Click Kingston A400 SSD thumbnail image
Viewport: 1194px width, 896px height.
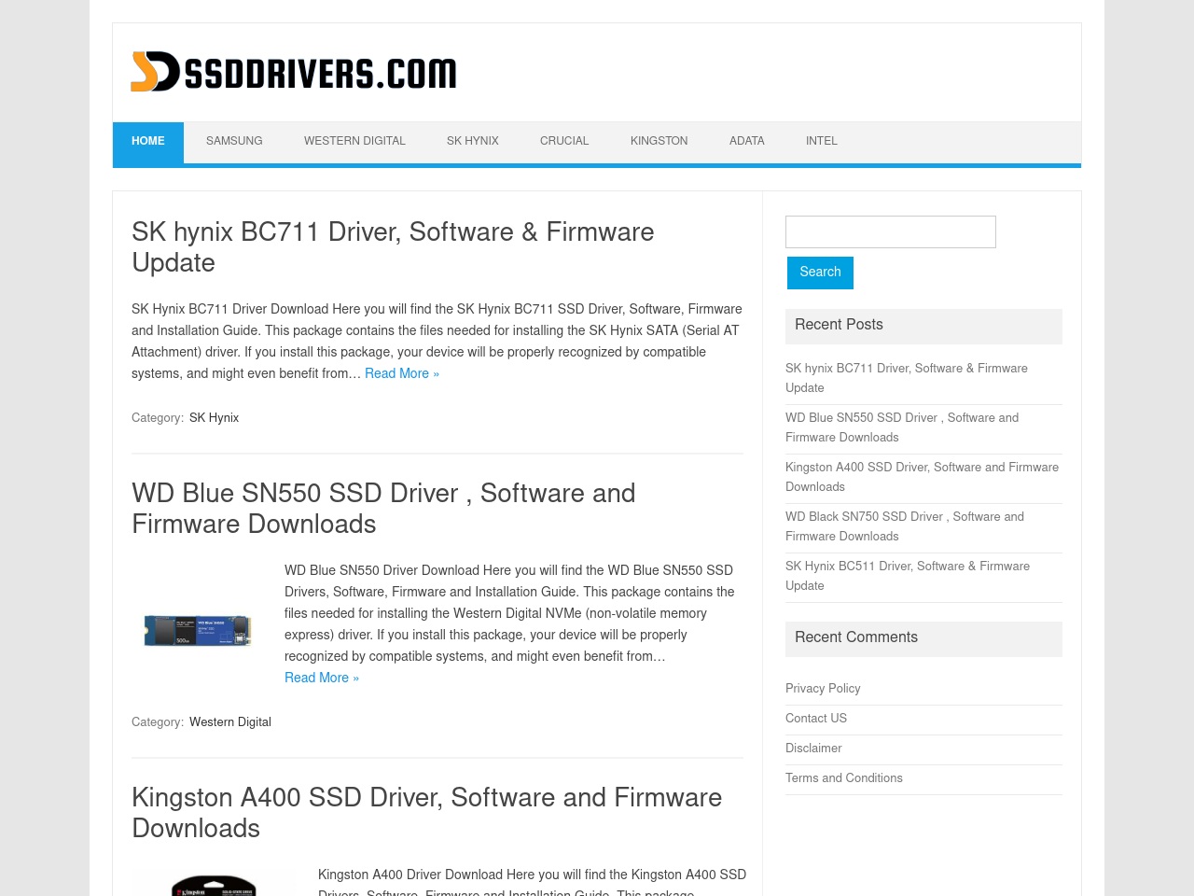pos(213,883)
